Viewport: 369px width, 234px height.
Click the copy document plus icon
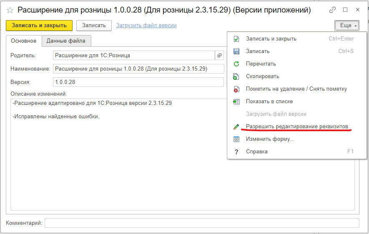[x=236, y=76]
